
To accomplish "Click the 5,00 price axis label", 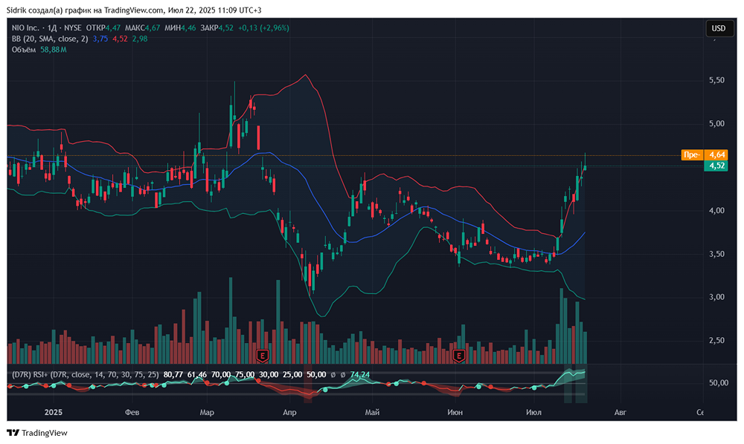I will pos(716,123).
